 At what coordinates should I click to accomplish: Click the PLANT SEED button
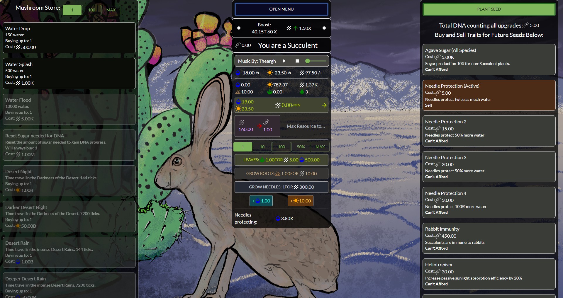pos(489,9)
